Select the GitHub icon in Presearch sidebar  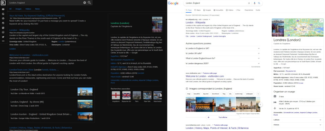pos(3,18)
